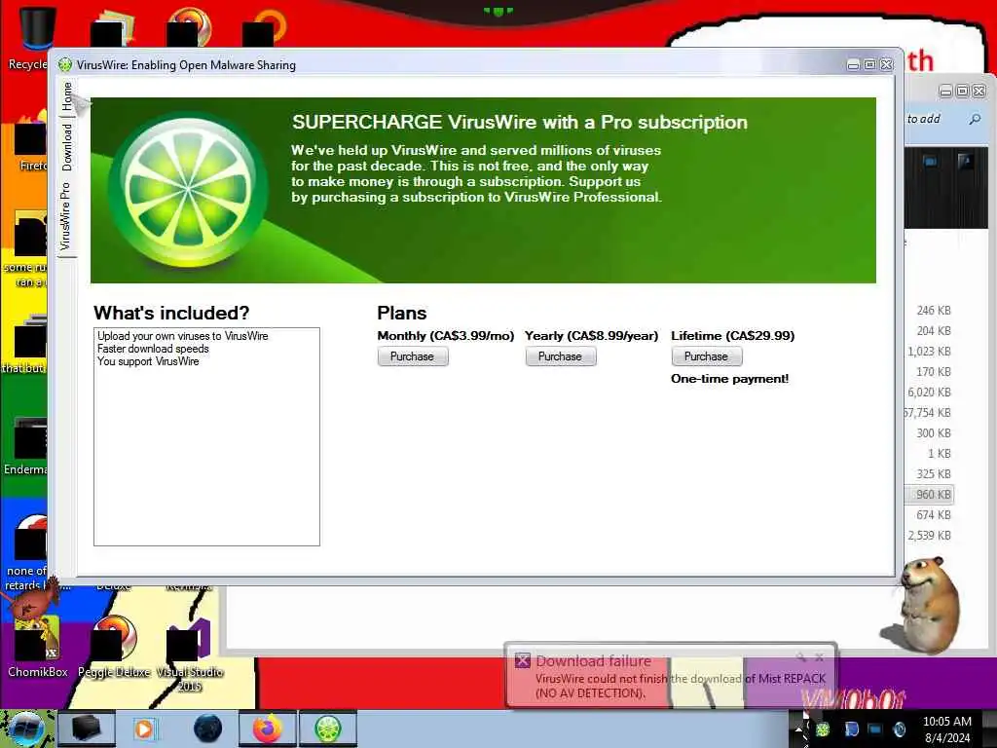Select the 1,023 KB file row

pos(930,351)
